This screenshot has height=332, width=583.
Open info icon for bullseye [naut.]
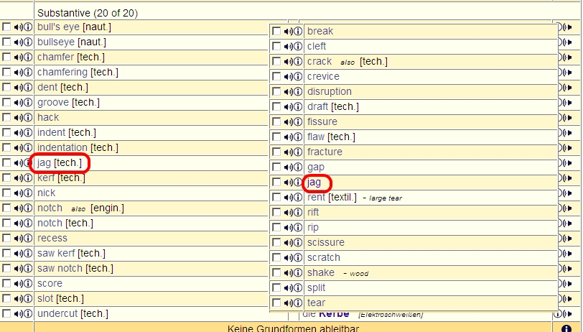pyautogui.click(x=28, y=42)
